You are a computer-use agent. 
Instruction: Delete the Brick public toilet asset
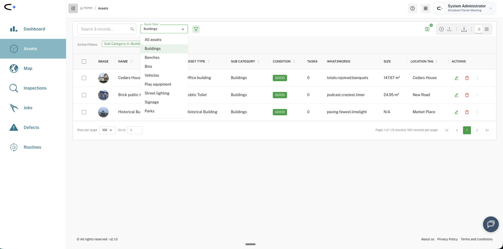pos(467,95)
